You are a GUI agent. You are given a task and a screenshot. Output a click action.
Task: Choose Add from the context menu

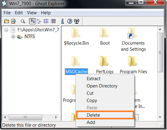pyautogui.click(x=105, y=122)
